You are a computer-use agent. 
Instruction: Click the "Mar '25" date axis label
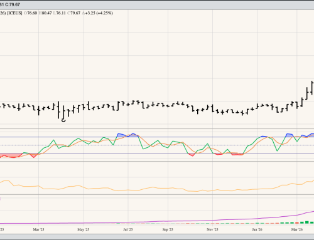click(38, 229)
